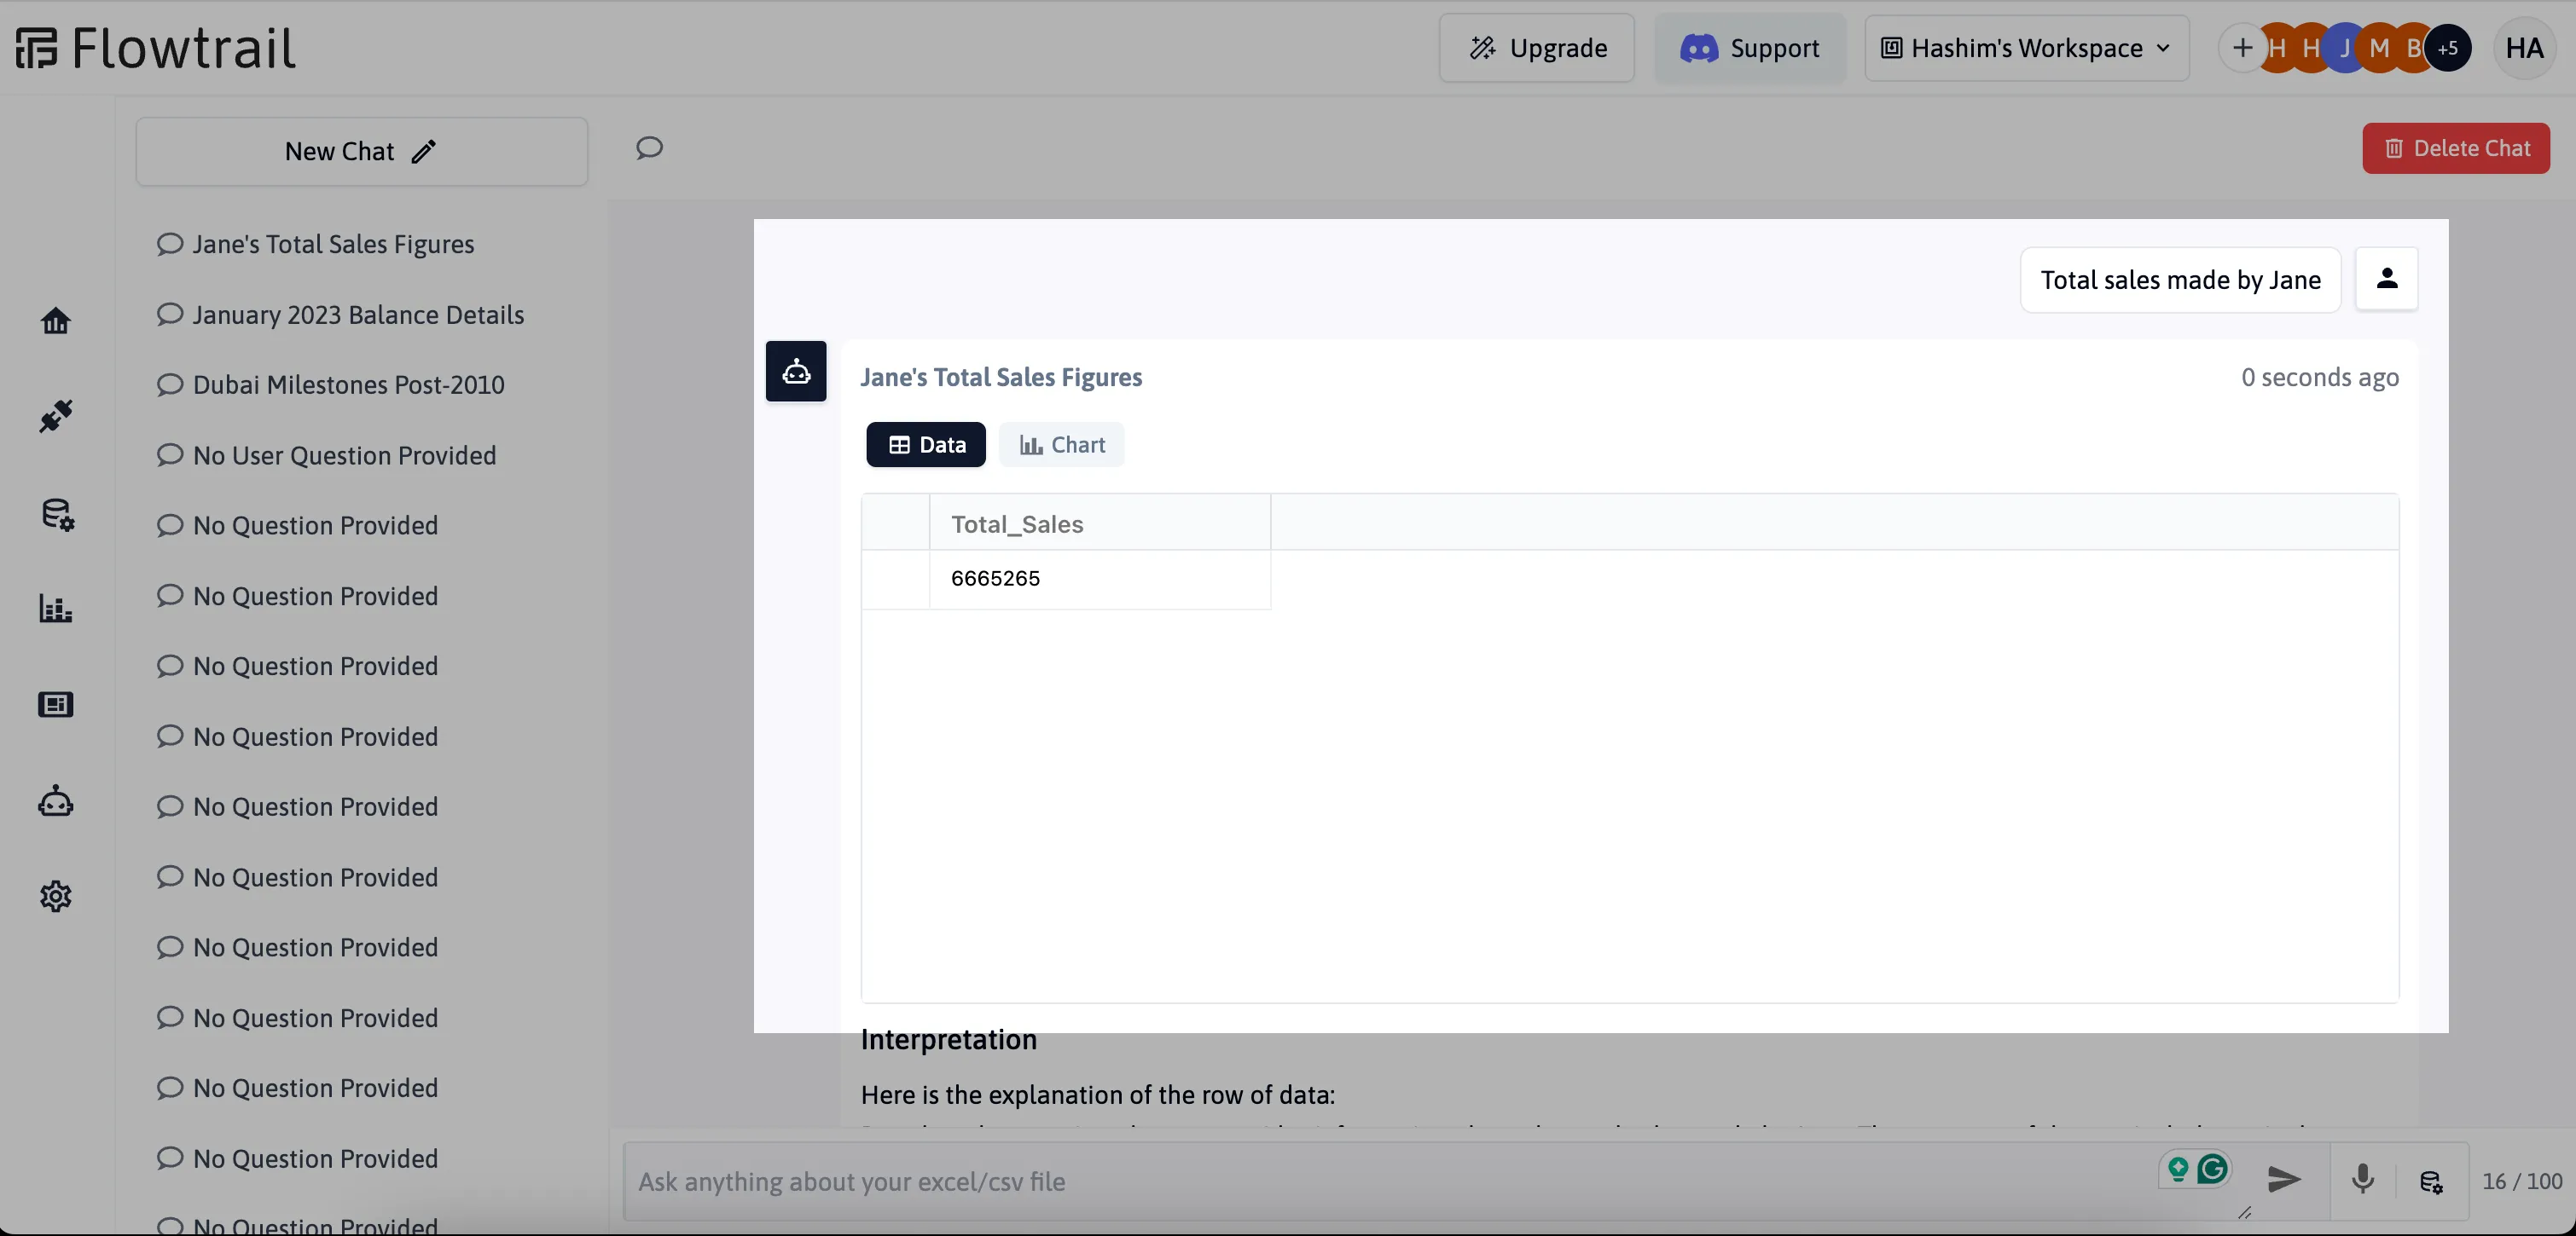Open the AI bot icon in sidebar
The width and height of the screenshot is (2576, 1236).
coord(56,801)
